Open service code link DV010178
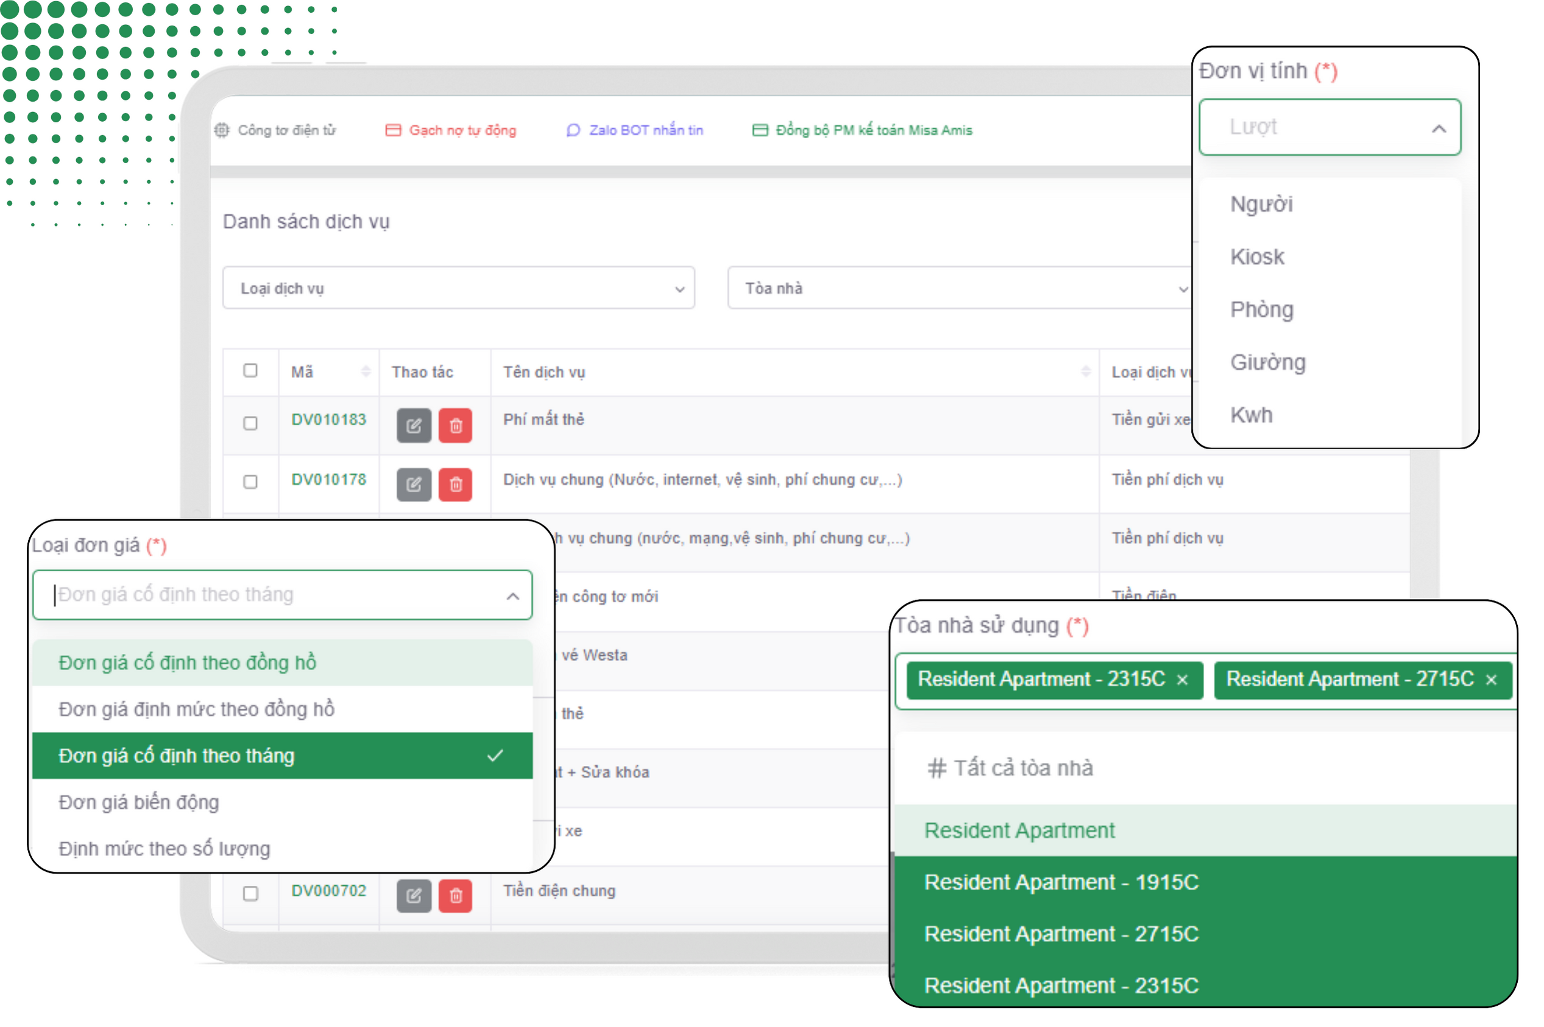The image size is (1544, 1027). pyautogui.click(x=328, y=480)
